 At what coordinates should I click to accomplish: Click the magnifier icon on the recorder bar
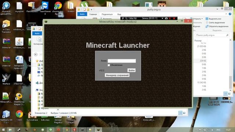pyautogui.click(x=126, y=18)
